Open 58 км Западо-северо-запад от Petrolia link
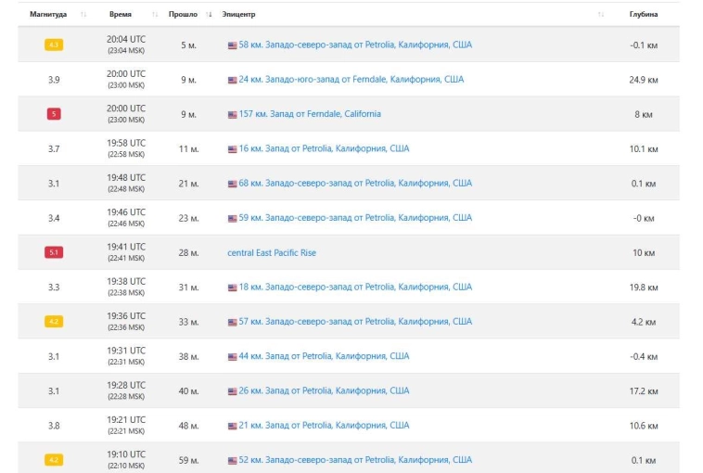The image size is (703, 473). [355, 45]
